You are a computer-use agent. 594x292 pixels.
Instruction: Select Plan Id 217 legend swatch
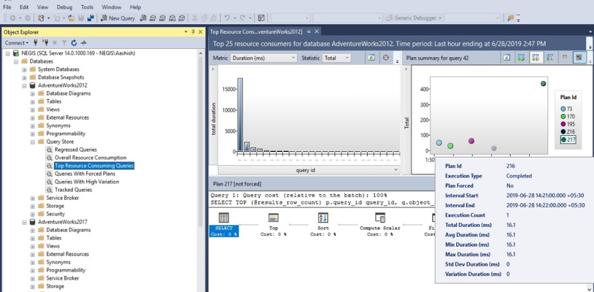(563, 139)
